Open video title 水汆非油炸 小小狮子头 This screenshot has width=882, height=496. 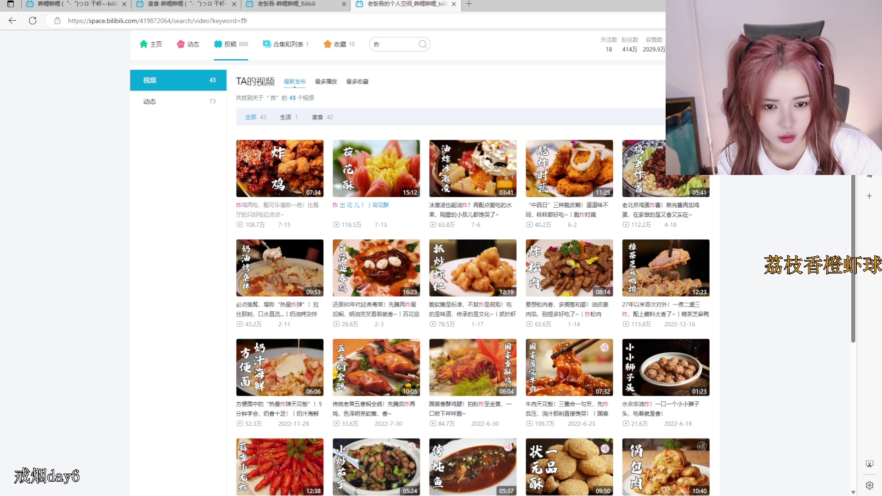pos(661,409)
